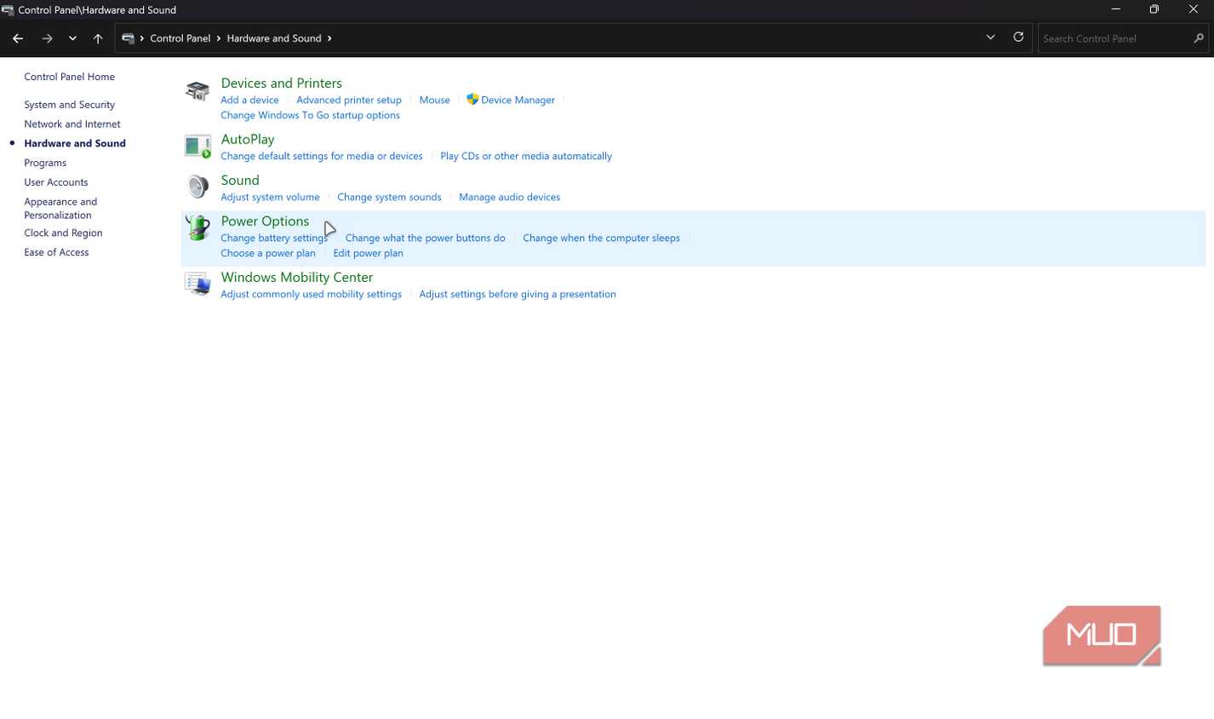Open User Accounts category
This screenshot has height=719, width=1214.
[56, 182]
